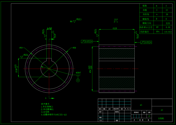Click note 1.未注倒角C1
This screenshot has width=176, height=125.
pyautogui.click(x=47, y=107)
